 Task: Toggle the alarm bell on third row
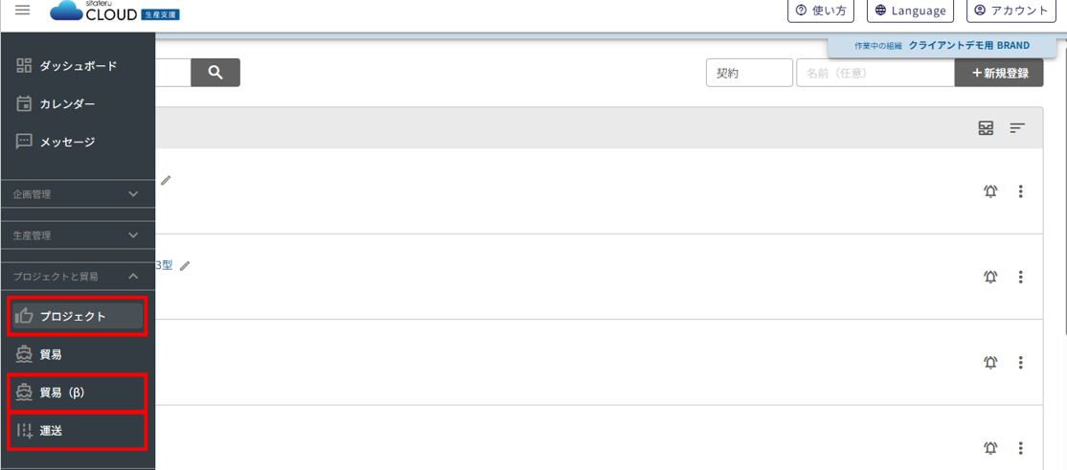(990, 363)
